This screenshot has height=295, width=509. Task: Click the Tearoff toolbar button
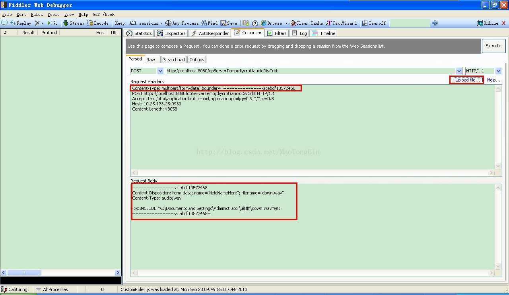374,23
